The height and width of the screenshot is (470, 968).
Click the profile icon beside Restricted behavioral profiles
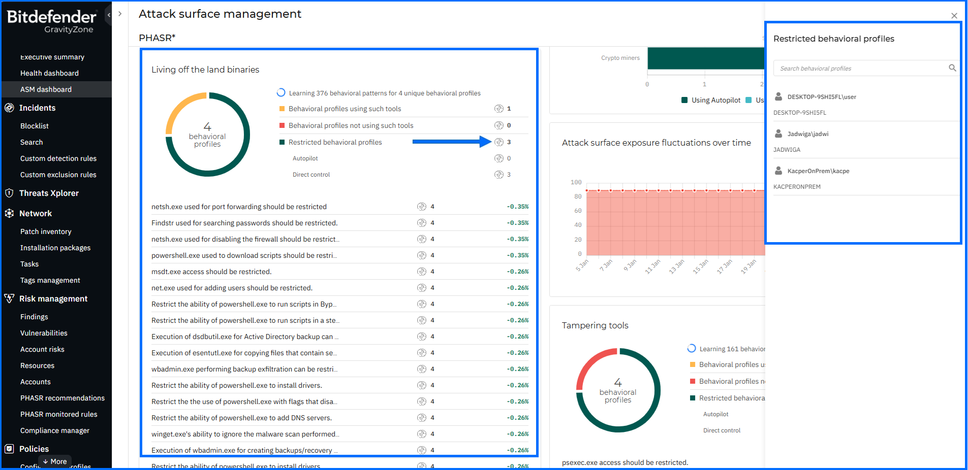coord(499,142)
